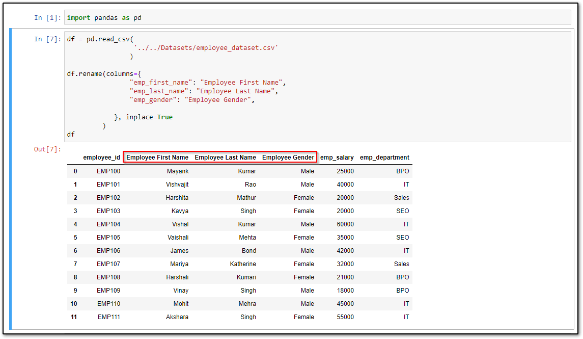
Task: Click the emp_salary column header
Action: click(x=337, y=157)
